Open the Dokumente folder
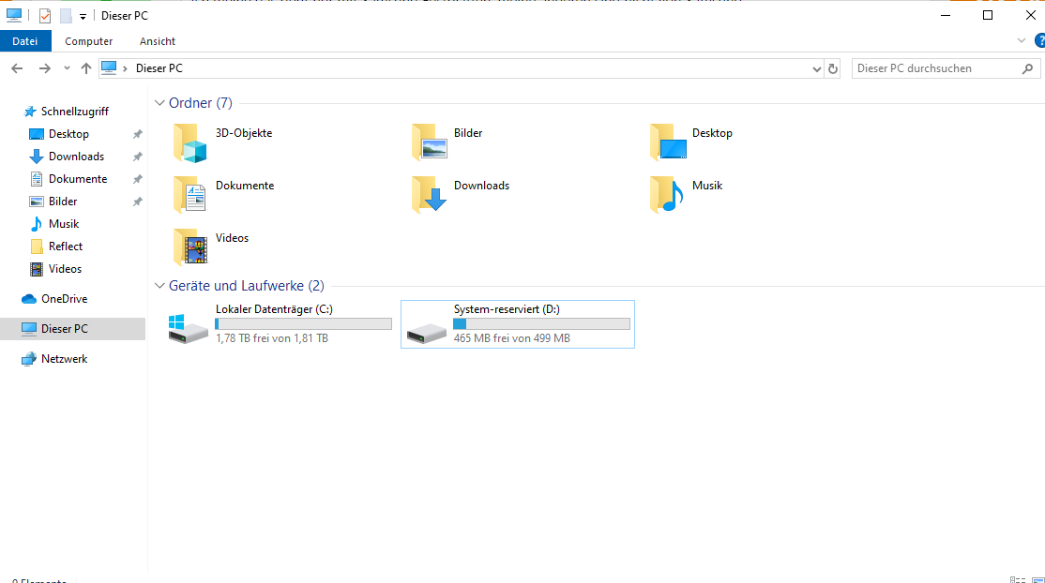Image resolution: width=1045 pixels, height=583 pixels. tap(244, 185)
